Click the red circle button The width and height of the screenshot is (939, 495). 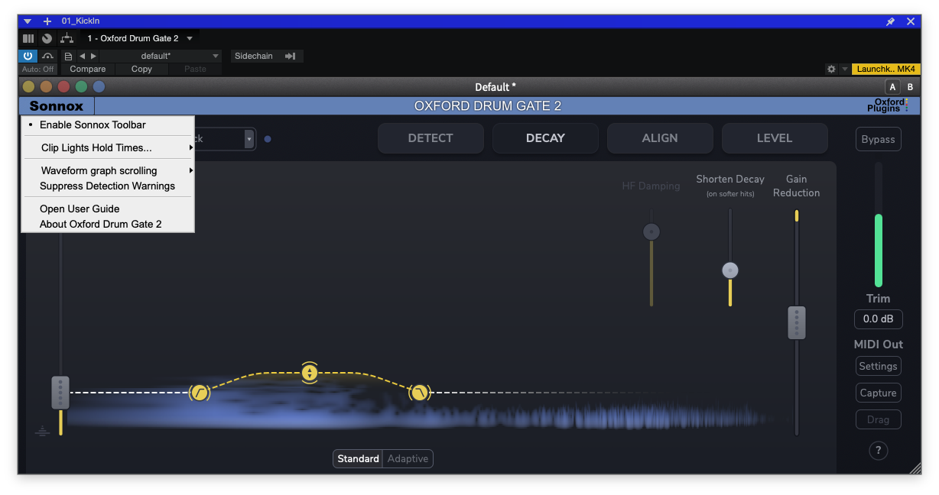click(x=64, y=87)
